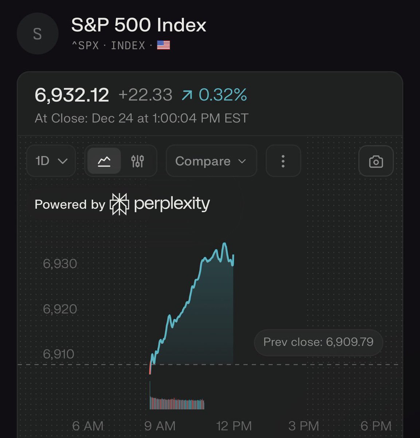Click the 12 PM time axis label
Image resolution: width=420 pixels, height=438 pixels.
point(233,426)
